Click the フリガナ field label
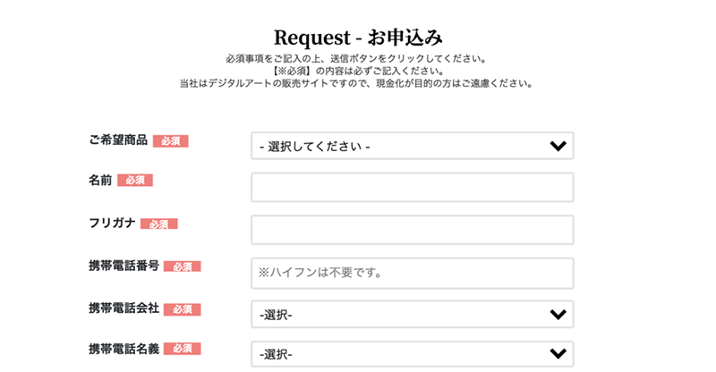The width and height of the screenshot is (716, 372). (x=111, y=224)
